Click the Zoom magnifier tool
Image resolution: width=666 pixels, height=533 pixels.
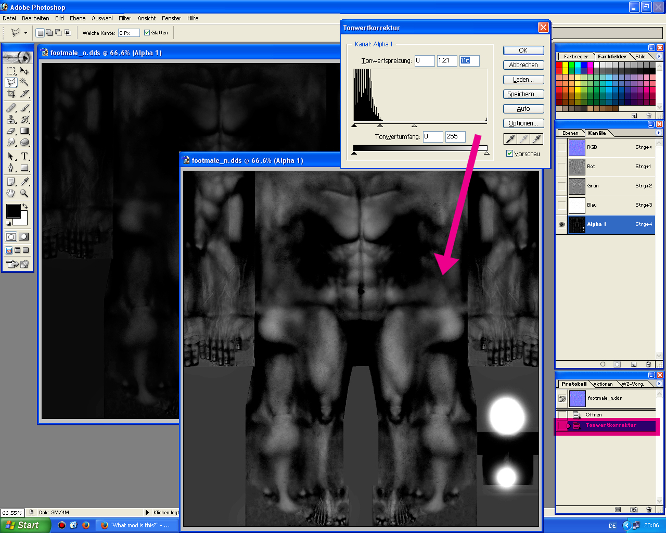pos(24,193)
